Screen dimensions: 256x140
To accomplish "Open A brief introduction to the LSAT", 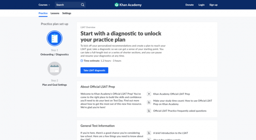I will click(x=171, y=133).
